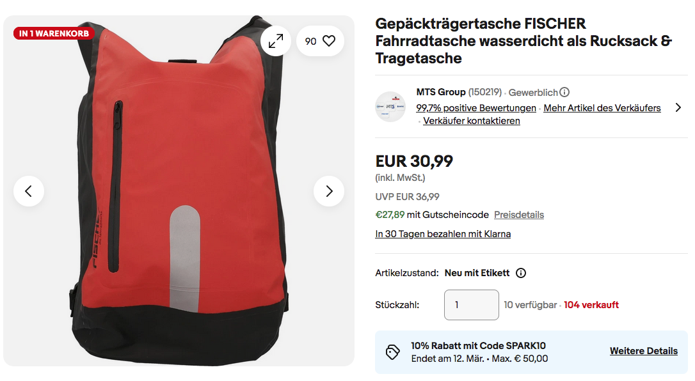Open info icon beside Neu mit Etikett
695x381 pixels.
521,273
